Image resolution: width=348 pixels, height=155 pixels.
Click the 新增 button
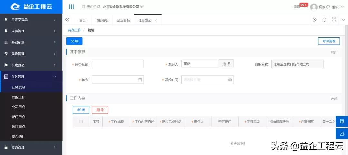(81, 110)
